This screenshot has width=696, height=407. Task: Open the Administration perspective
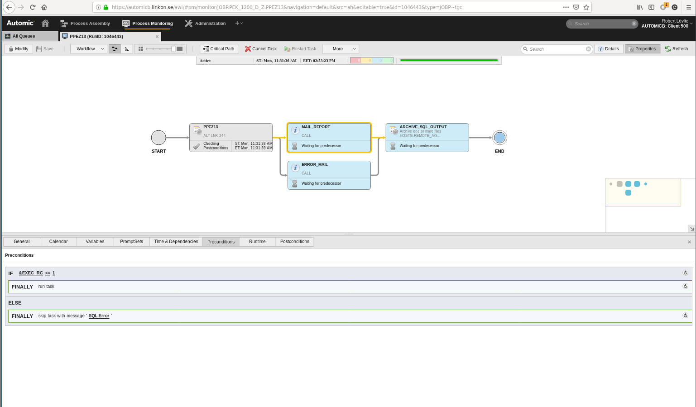click(205, 24)
